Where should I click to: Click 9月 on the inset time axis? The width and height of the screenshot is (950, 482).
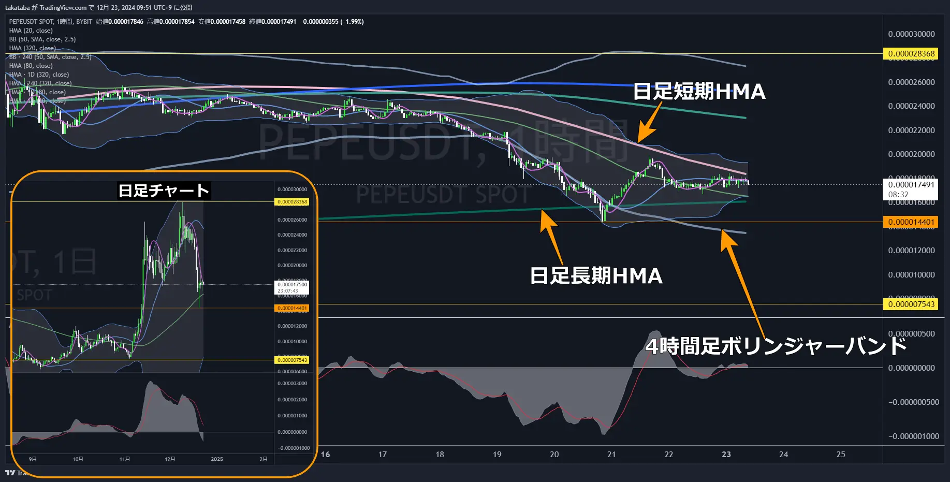33,459
